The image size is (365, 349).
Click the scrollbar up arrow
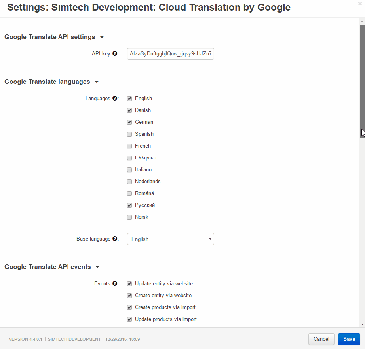coord(362,21)
